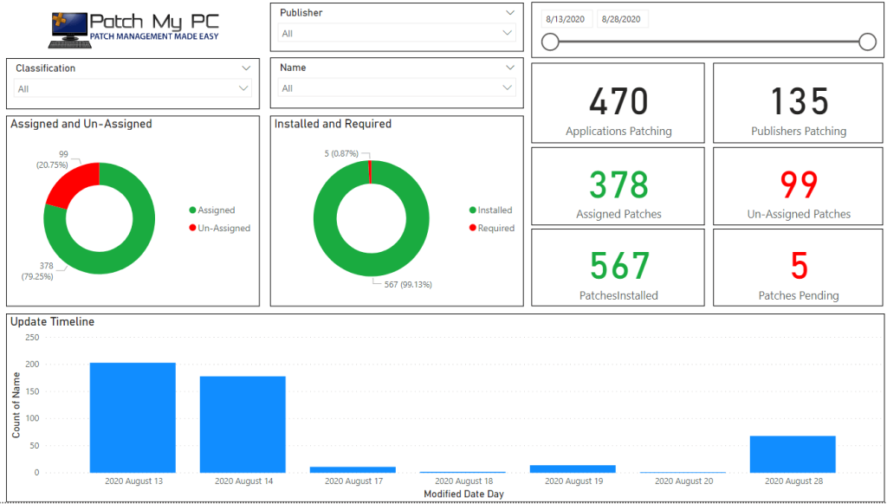Click the '378 (79.25%)' data label
The width and height of the screenshot is (887, 504).
tap(38, 272)
